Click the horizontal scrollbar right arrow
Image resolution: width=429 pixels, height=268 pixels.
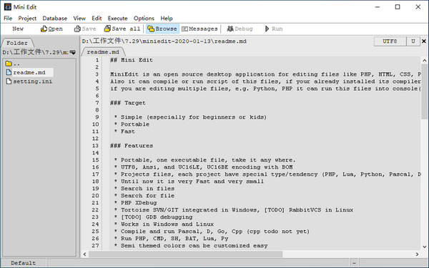417,254
